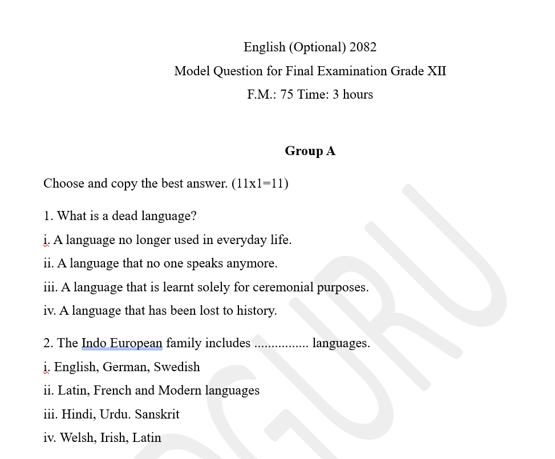Click answer 'A language no longer used in everyday life'
Screen dimensions: 555x459
pyautogui.click(x=172, y=240)
